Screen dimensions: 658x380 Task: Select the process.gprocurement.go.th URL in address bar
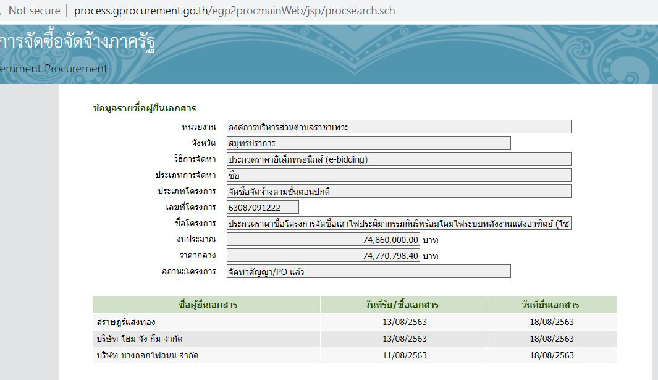click(x=234, y=11)
